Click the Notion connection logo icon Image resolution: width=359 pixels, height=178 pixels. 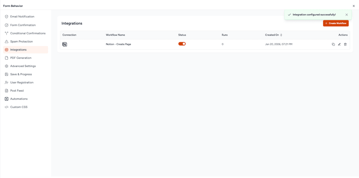[x=65, y=44]
